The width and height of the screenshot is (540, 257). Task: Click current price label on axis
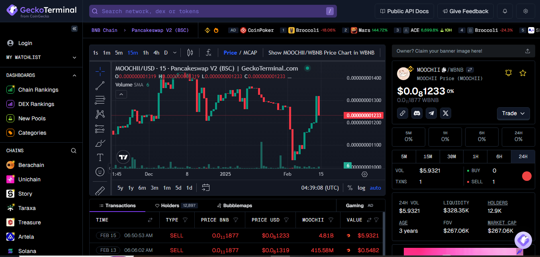363,116
